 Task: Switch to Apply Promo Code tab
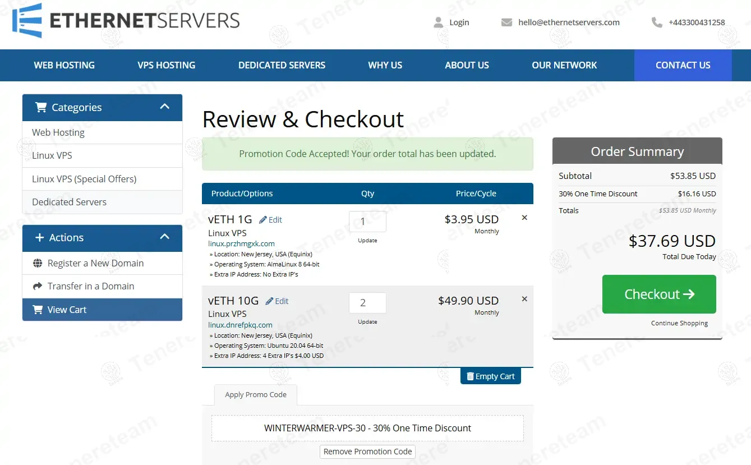tap(256, 394)
